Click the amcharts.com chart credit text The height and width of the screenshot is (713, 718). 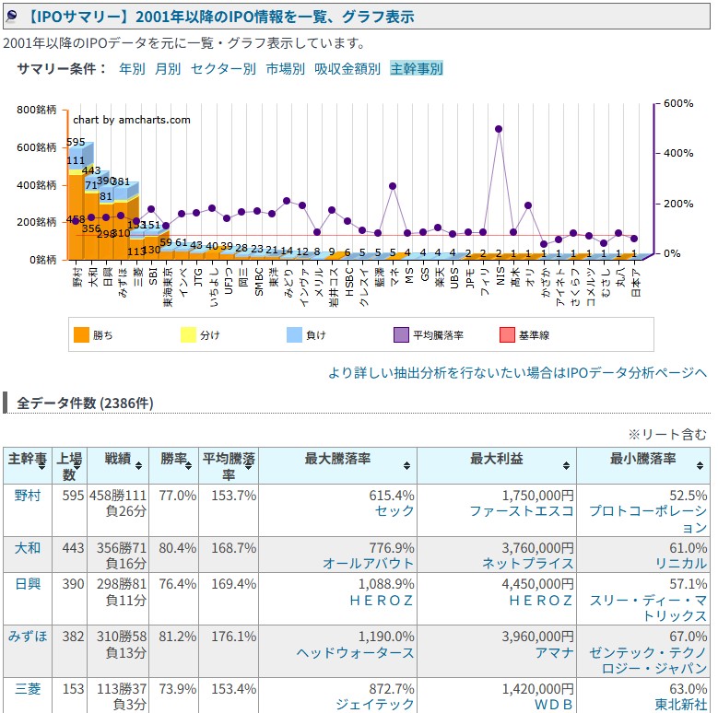[x=132, y=120]
